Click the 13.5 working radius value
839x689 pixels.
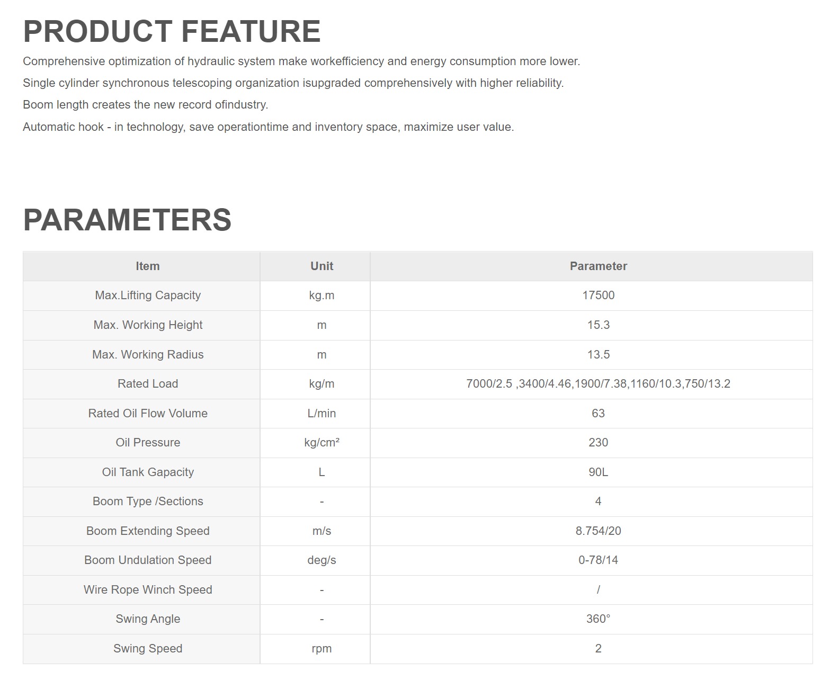point(599,355)
